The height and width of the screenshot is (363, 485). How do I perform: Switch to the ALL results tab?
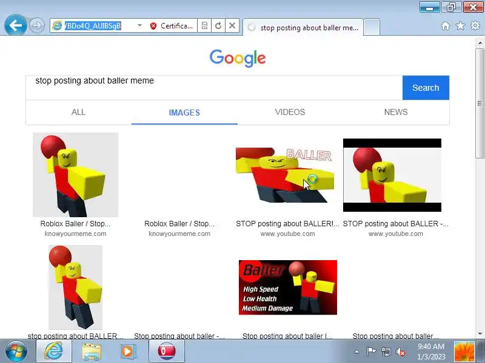[x=79, y=112]
